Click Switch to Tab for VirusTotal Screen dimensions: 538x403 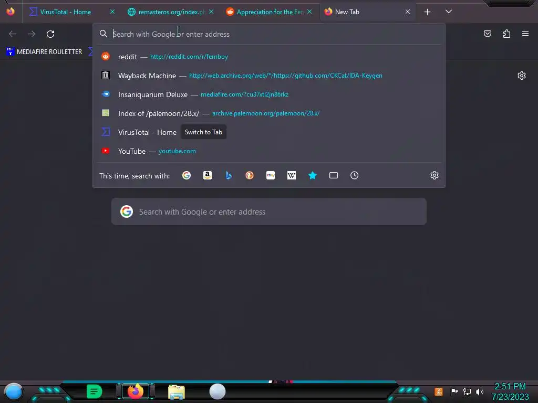pos(203,132)
